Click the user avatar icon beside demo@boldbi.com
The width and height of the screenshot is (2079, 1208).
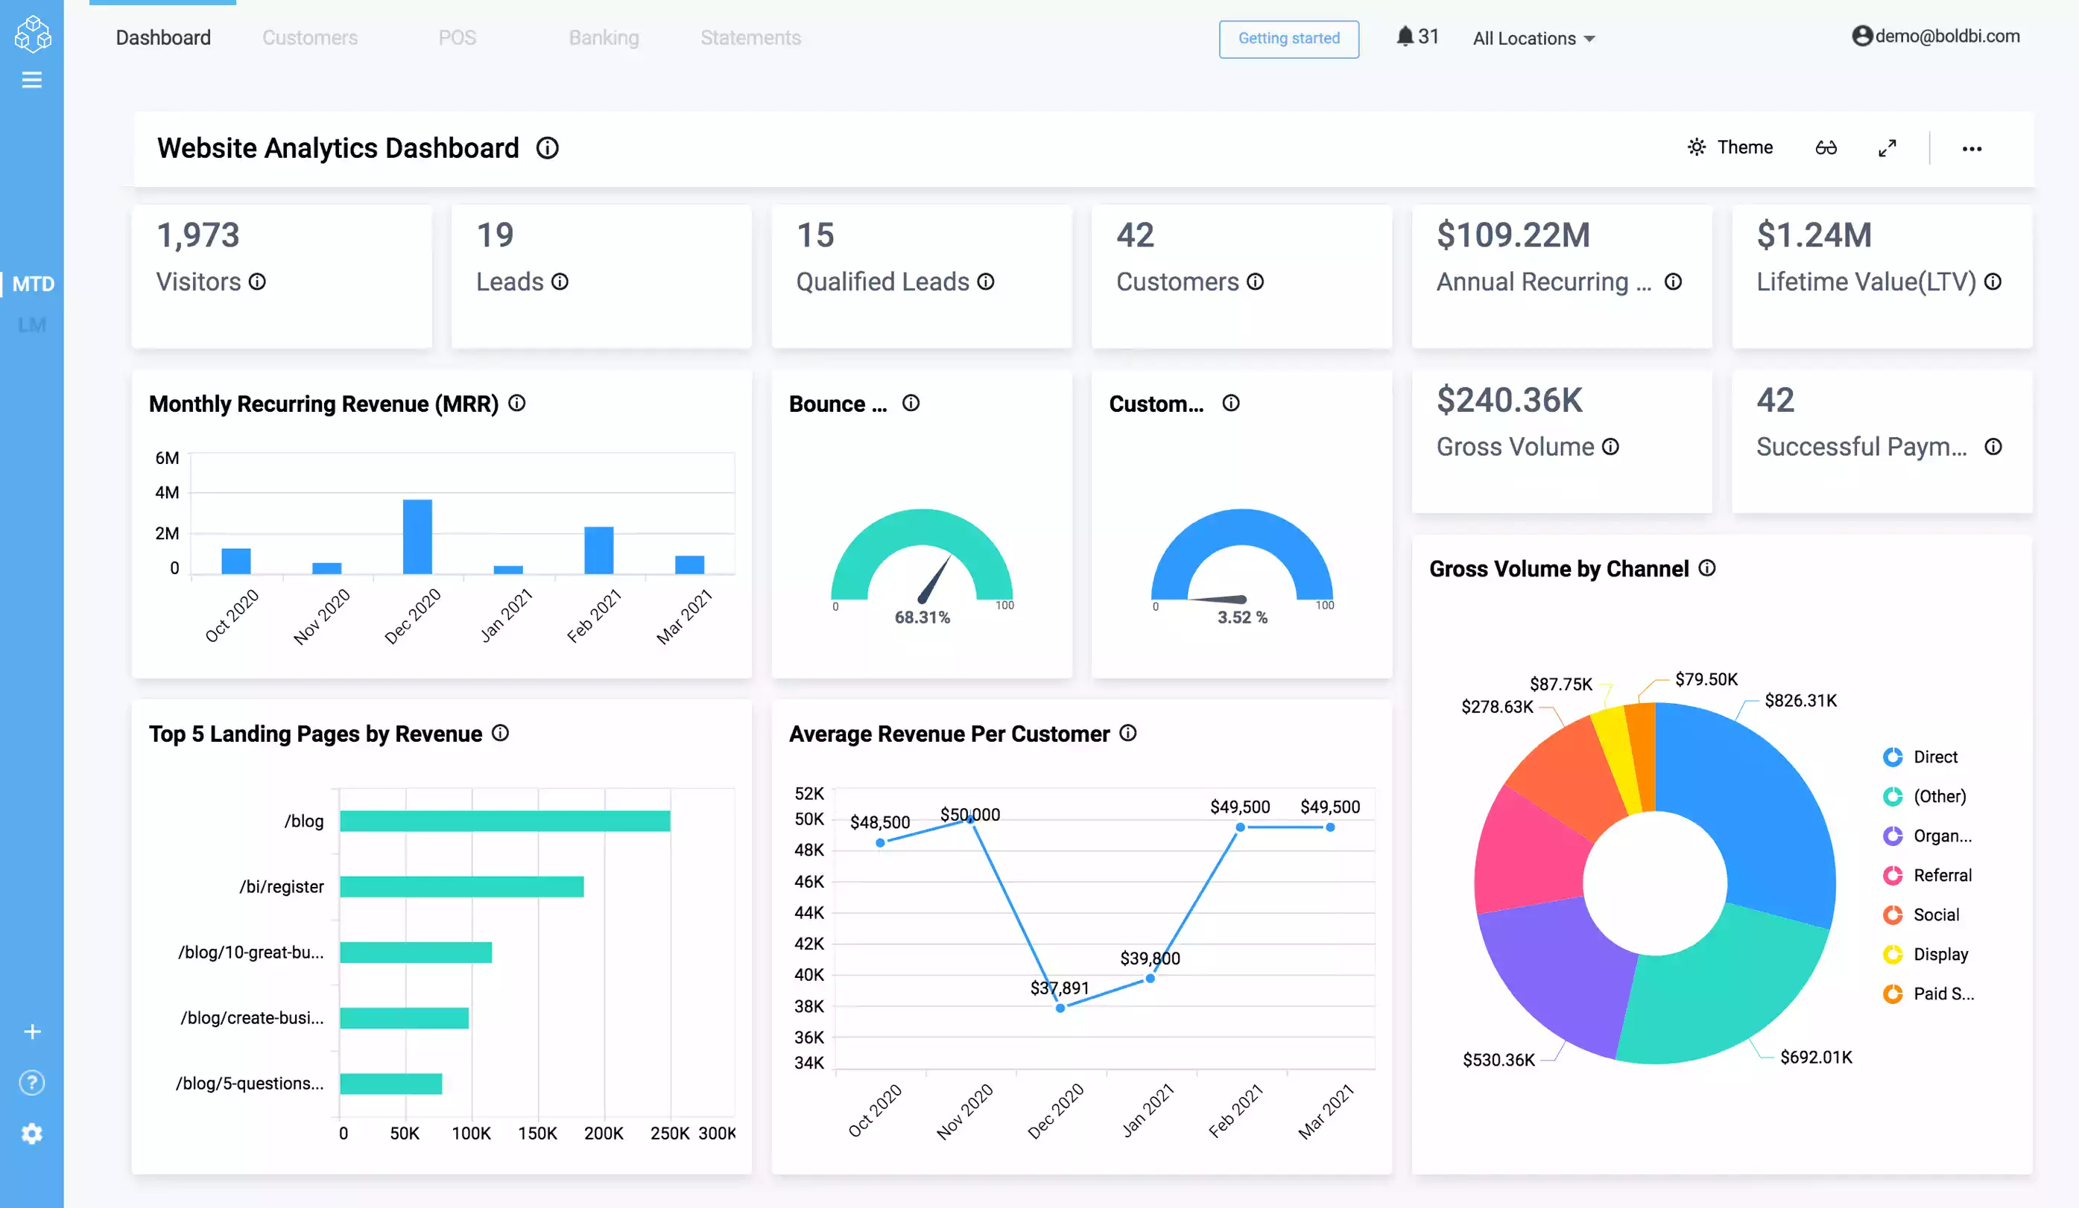click(x=1862, y=36)
